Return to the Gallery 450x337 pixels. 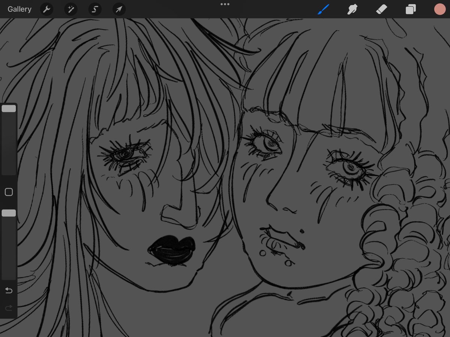point(19,9)
